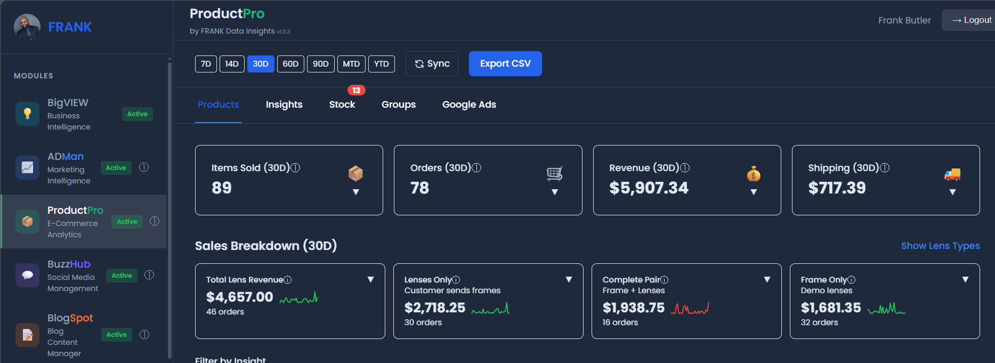Viewport: 995px width, 363px height.
Task: Click the shopping cart icon in Orders card
Action: (x=555, y=173)
